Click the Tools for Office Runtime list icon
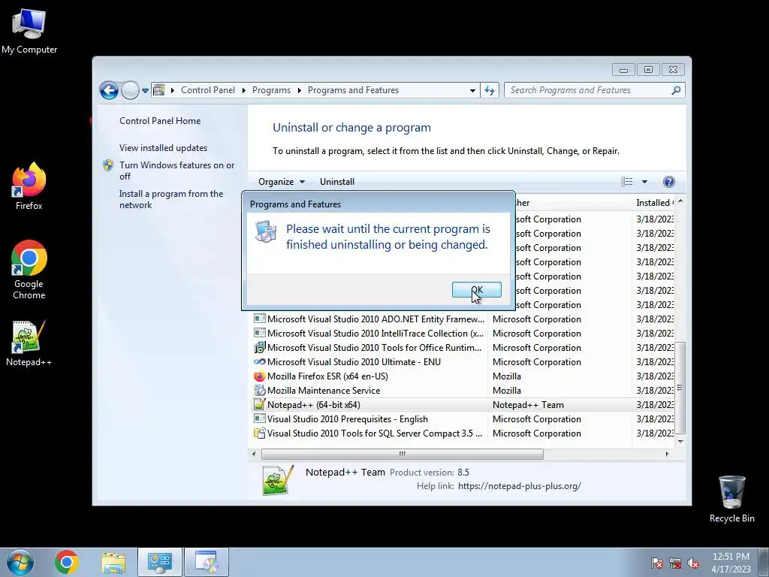This screenshot has height=577, width=769. [x=259, y=347]
